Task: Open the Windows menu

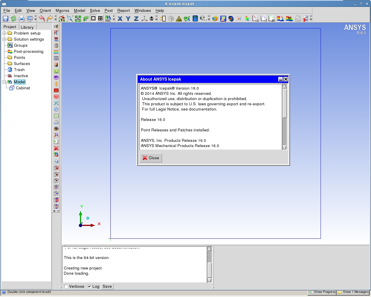Action: (143, 10)
